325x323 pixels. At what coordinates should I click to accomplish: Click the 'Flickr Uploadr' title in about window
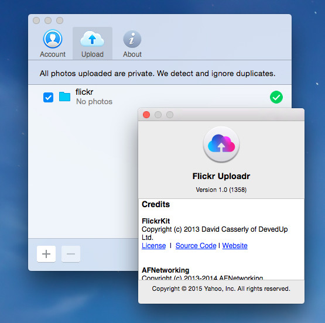pos(221,176)
